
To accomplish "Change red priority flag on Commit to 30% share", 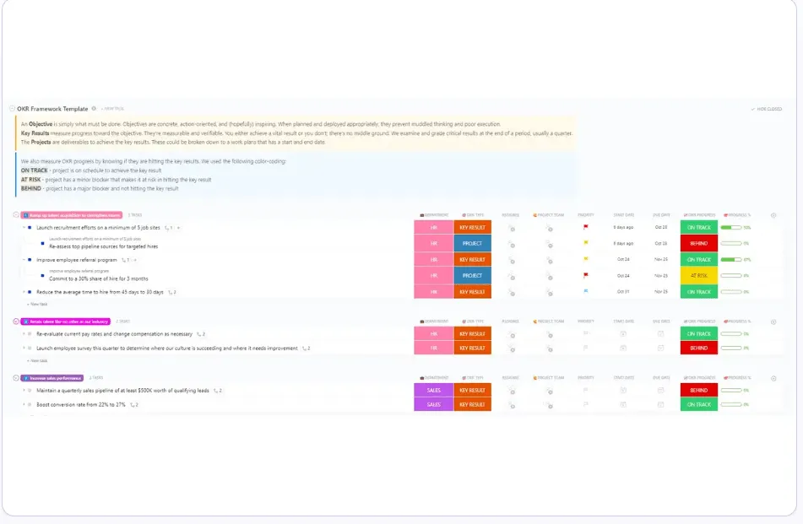I will [x=586, y=275].
